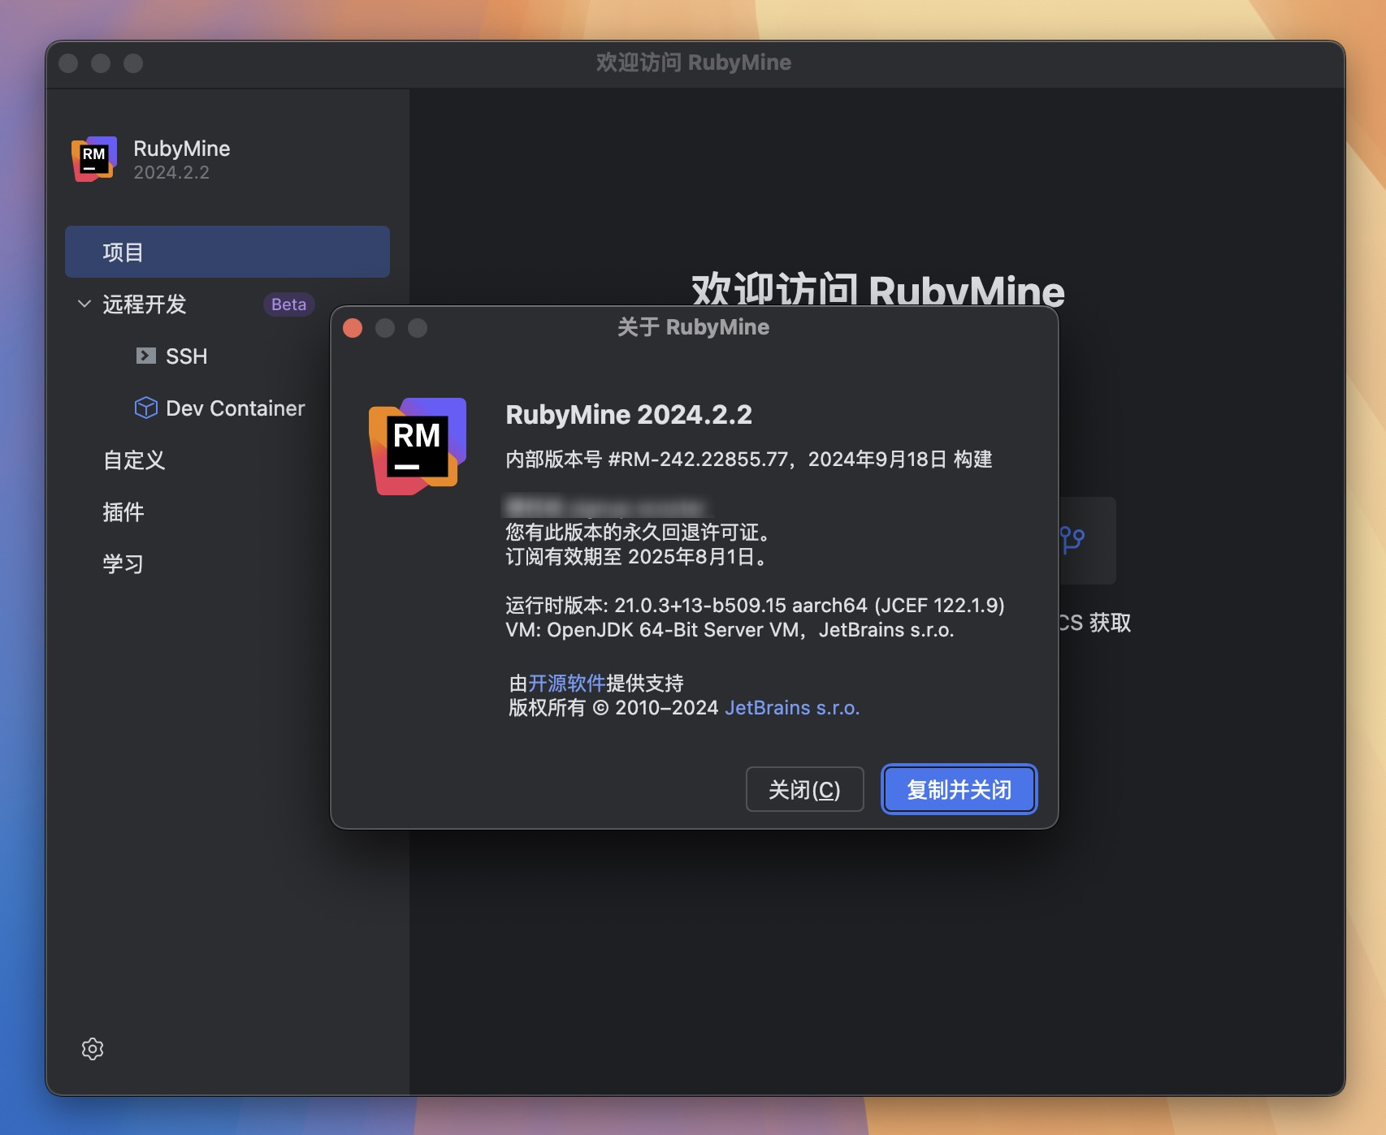Viewport: 1386px width, 1135px height.
Task: Close the 关于 RubyMine dialog
Action: point(353,328)
